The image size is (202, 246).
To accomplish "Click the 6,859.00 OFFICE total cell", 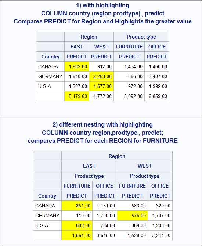I will pyautogui.click(x=157, y=96).
